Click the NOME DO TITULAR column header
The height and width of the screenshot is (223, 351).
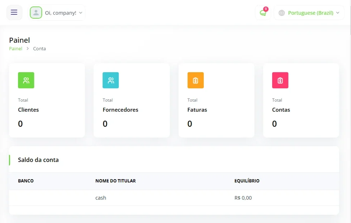pos(116,181)
